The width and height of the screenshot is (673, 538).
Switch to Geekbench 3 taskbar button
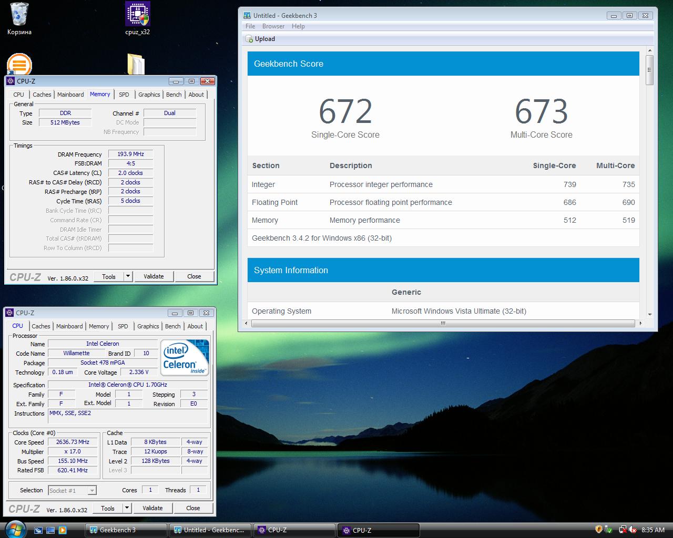point(126,530)
